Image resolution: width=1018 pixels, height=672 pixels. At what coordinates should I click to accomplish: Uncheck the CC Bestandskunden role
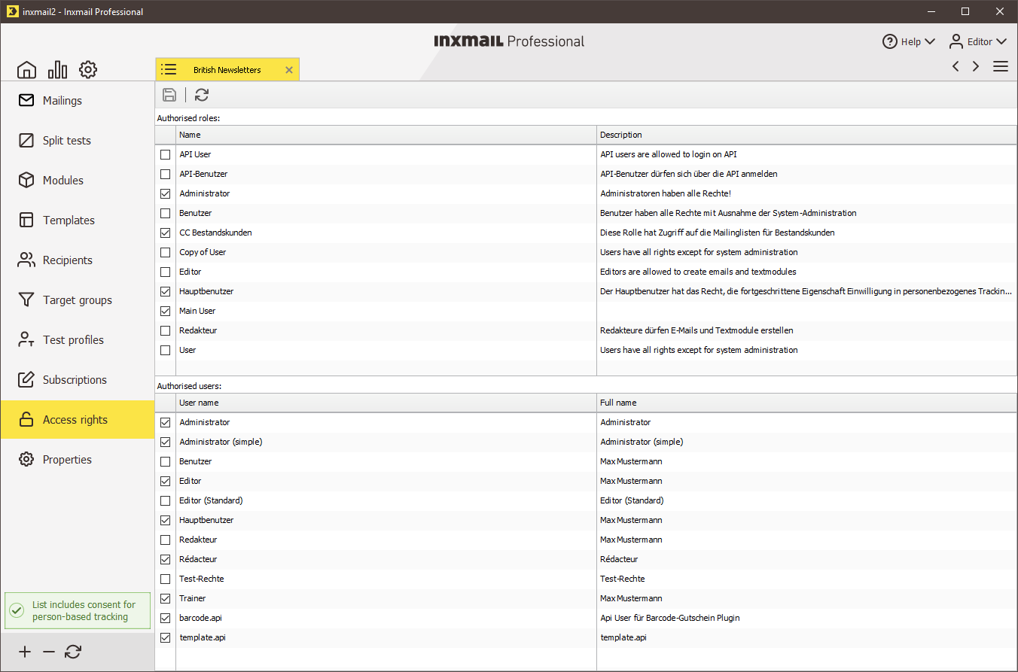point(166,233)
